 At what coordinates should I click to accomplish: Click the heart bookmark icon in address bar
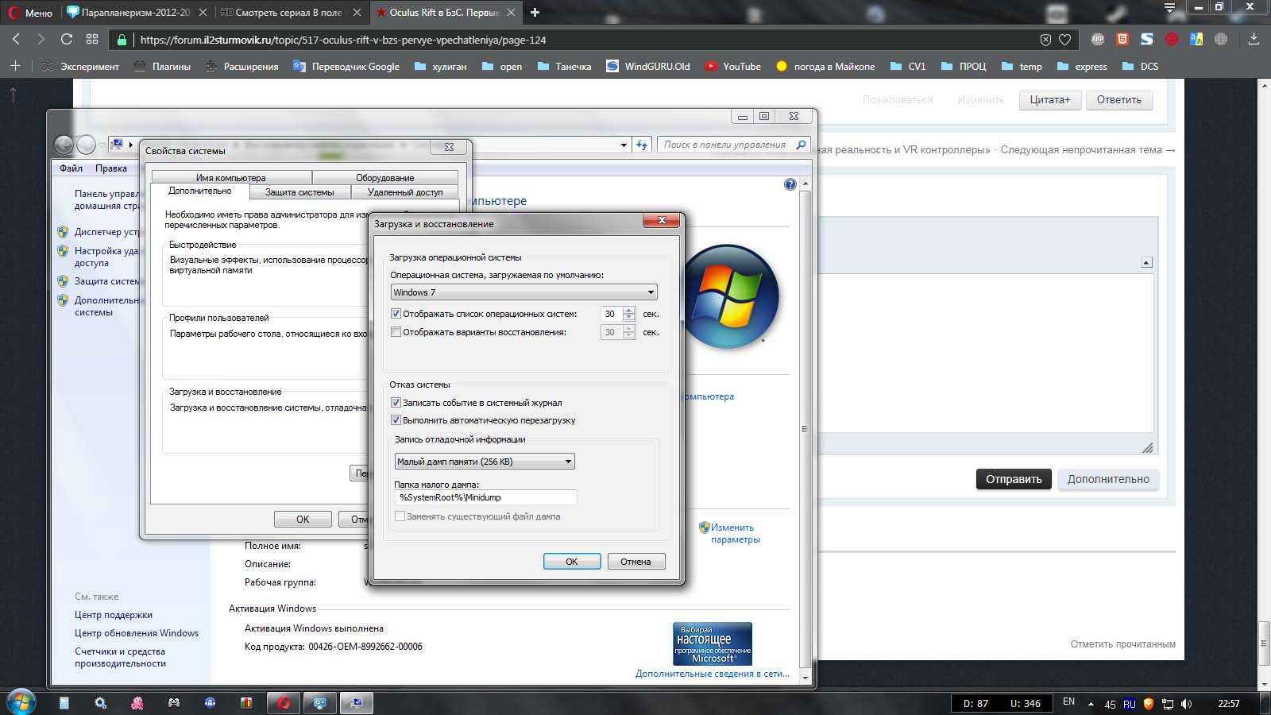point(1064,40)
